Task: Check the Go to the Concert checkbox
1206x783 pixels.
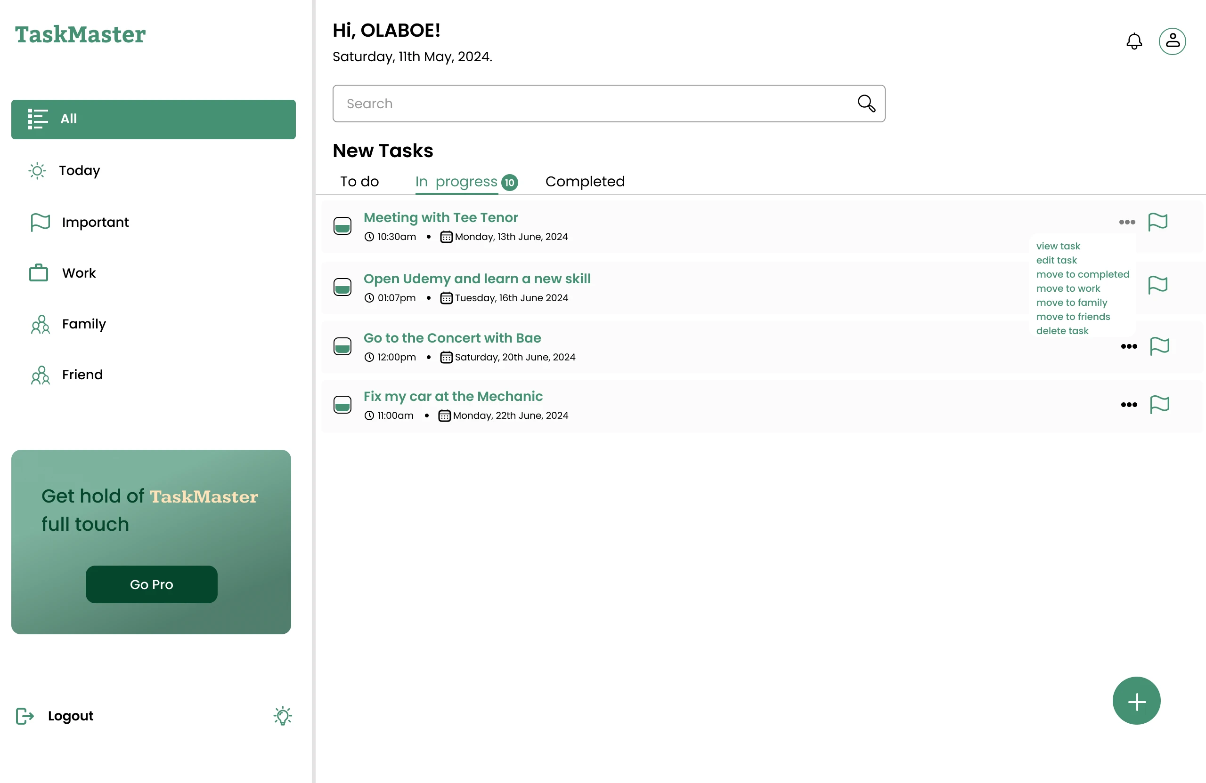Action: (342, 346)
